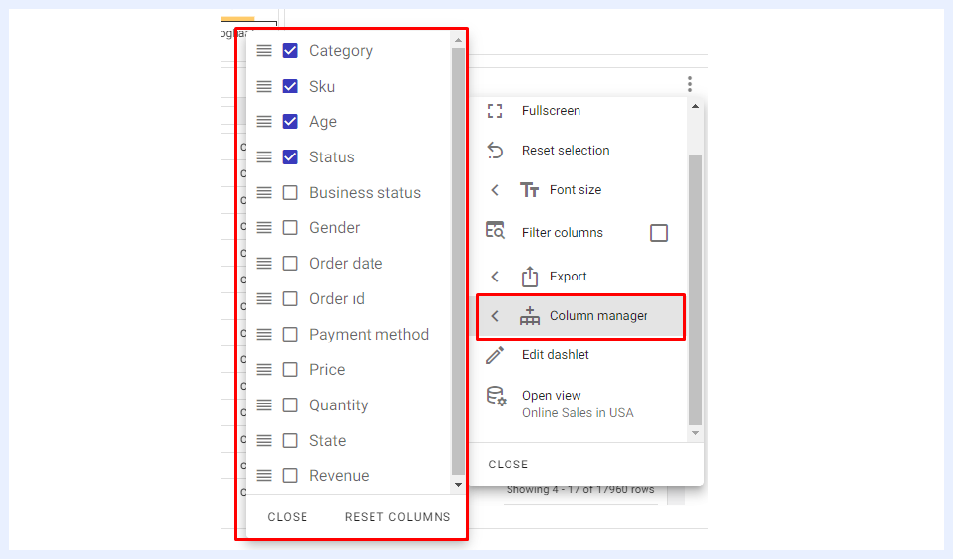Grab the drag handle for Order date

tap(264, 264)
